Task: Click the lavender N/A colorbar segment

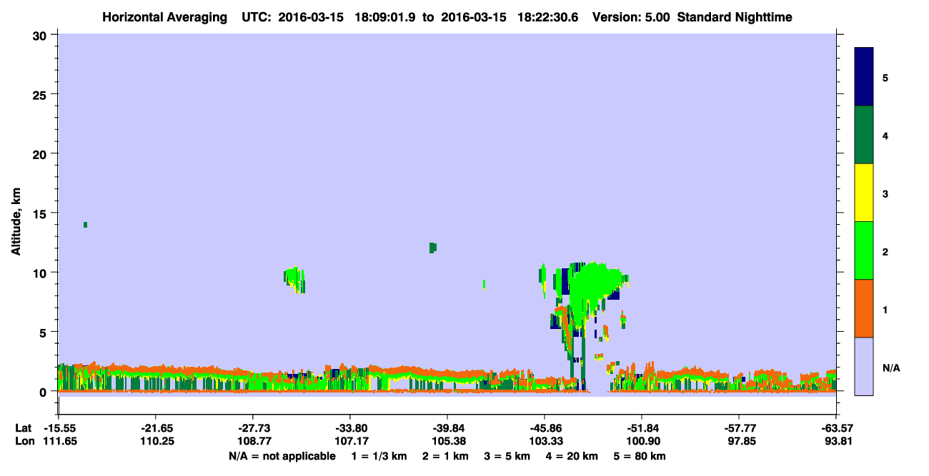Action: pyautogui.click(x=864, y=366)
